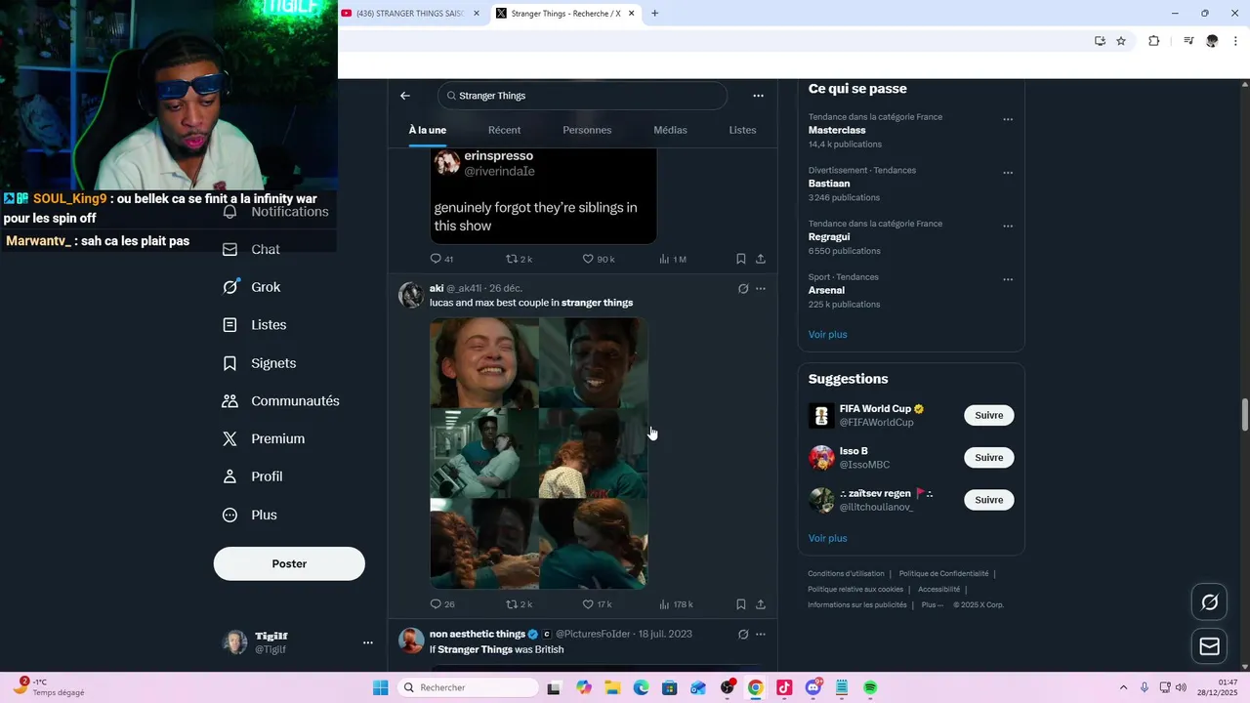Reply to aki's lucas and max post
1250x703 pixels.
tap(441, 604)
